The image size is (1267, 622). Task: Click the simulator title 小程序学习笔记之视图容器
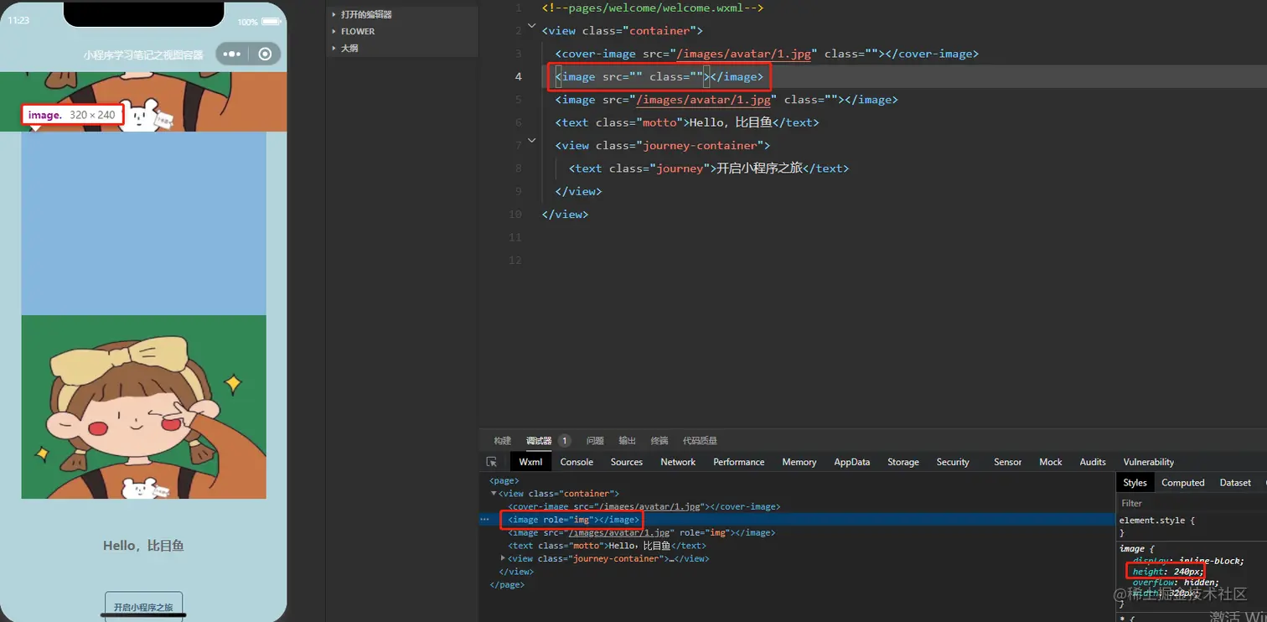[143, 55]
